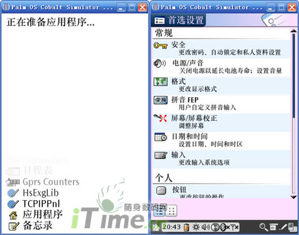Click 用户自定义拼音输入 description
Screen dimensions: 299x235
pos(207,107)
